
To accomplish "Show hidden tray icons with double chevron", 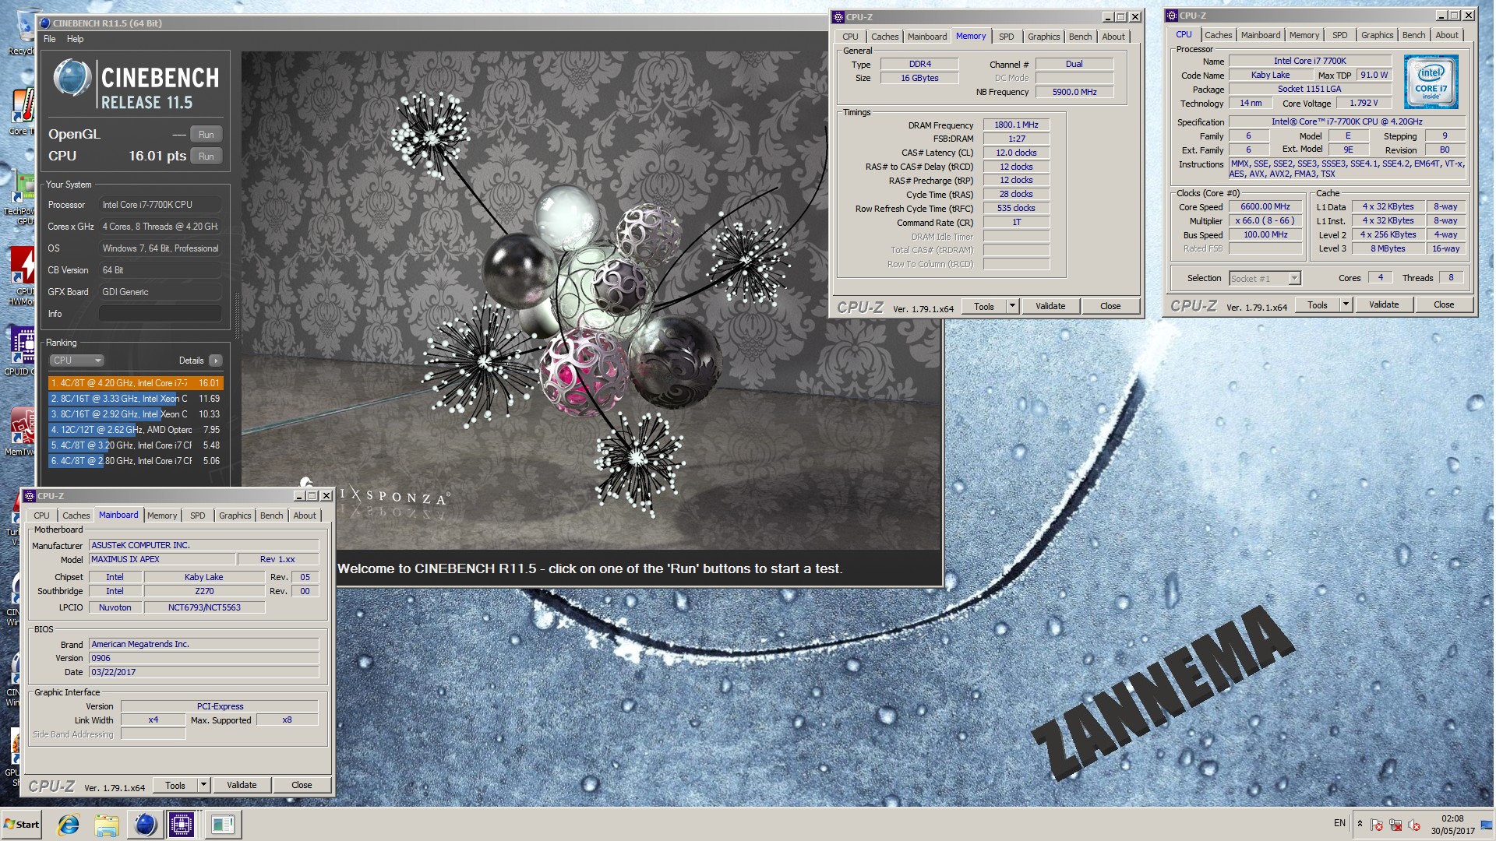I will tap(1360, 824).
